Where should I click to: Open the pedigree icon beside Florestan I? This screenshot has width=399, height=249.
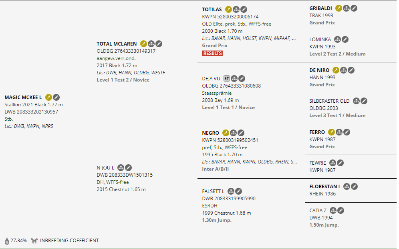pyautogui.click(x=347, y=187)
